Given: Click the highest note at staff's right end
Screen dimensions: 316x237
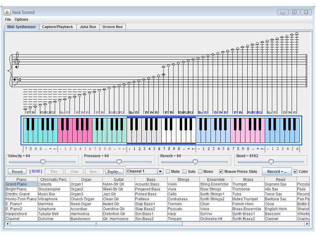Looking at the screenshot, I should pyautogui.click(x=297, y=34).
